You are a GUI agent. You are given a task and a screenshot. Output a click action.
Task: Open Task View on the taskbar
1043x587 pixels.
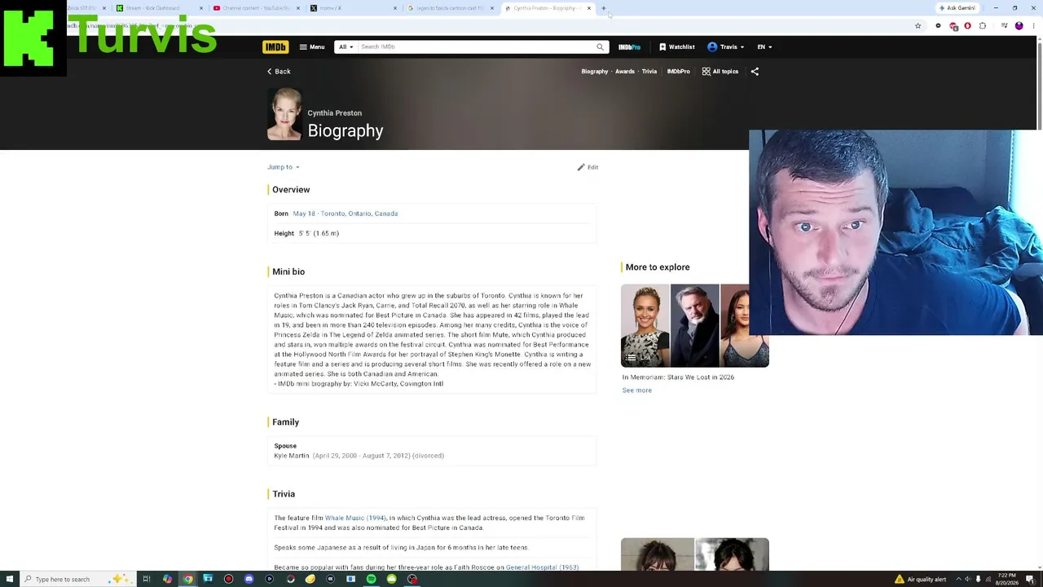pos(147,580)
